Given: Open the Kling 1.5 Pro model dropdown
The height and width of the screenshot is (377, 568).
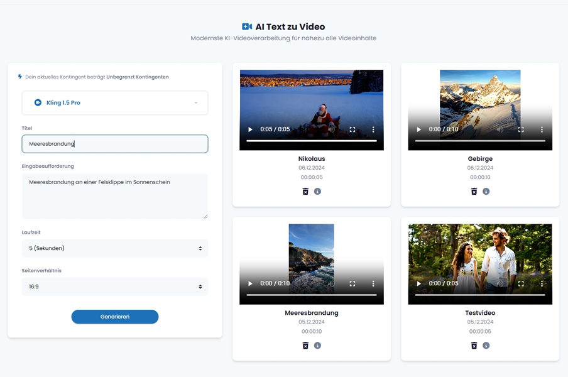Looking at the screenshot, I should (115, 102).
